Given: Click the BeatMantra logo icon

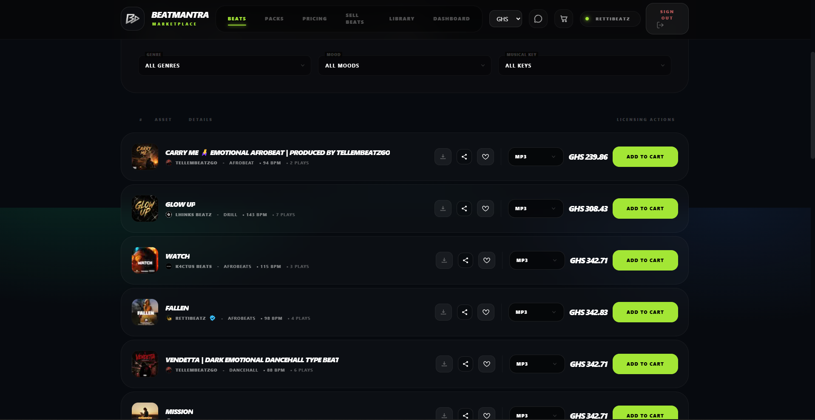Looking at the screenshot, I should click(x=133, y=19).
